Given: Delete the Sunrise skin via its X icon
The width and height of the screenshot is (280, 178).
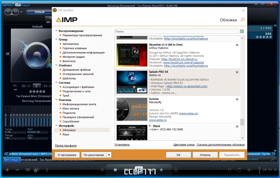Looking at the screenshot, I should 237,99.
